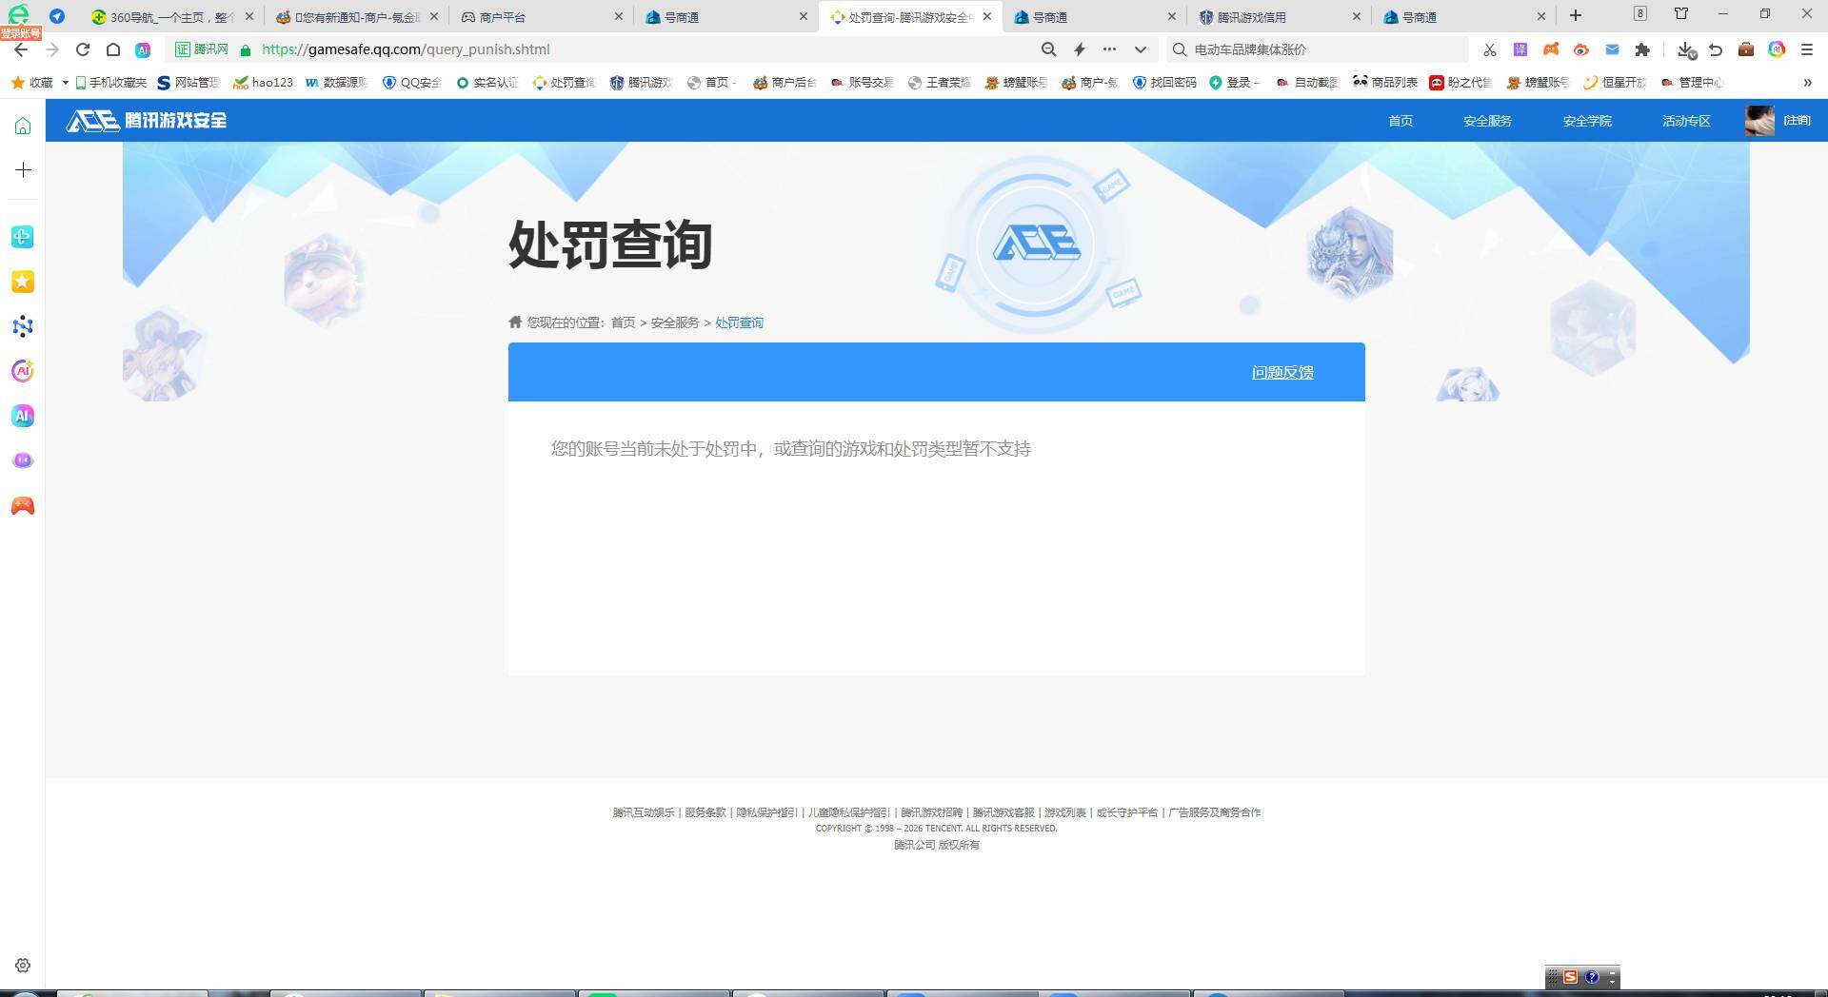Select the favorites star icon in the sidebar
Image resolution: width=1828 pixels, height=997 pixels.
(22, 282)
